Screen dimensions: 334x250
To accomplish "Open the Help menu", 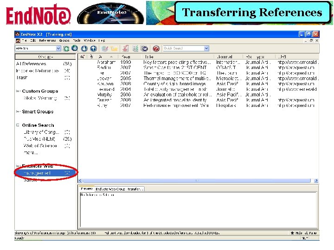I will (x=102, y=40).
